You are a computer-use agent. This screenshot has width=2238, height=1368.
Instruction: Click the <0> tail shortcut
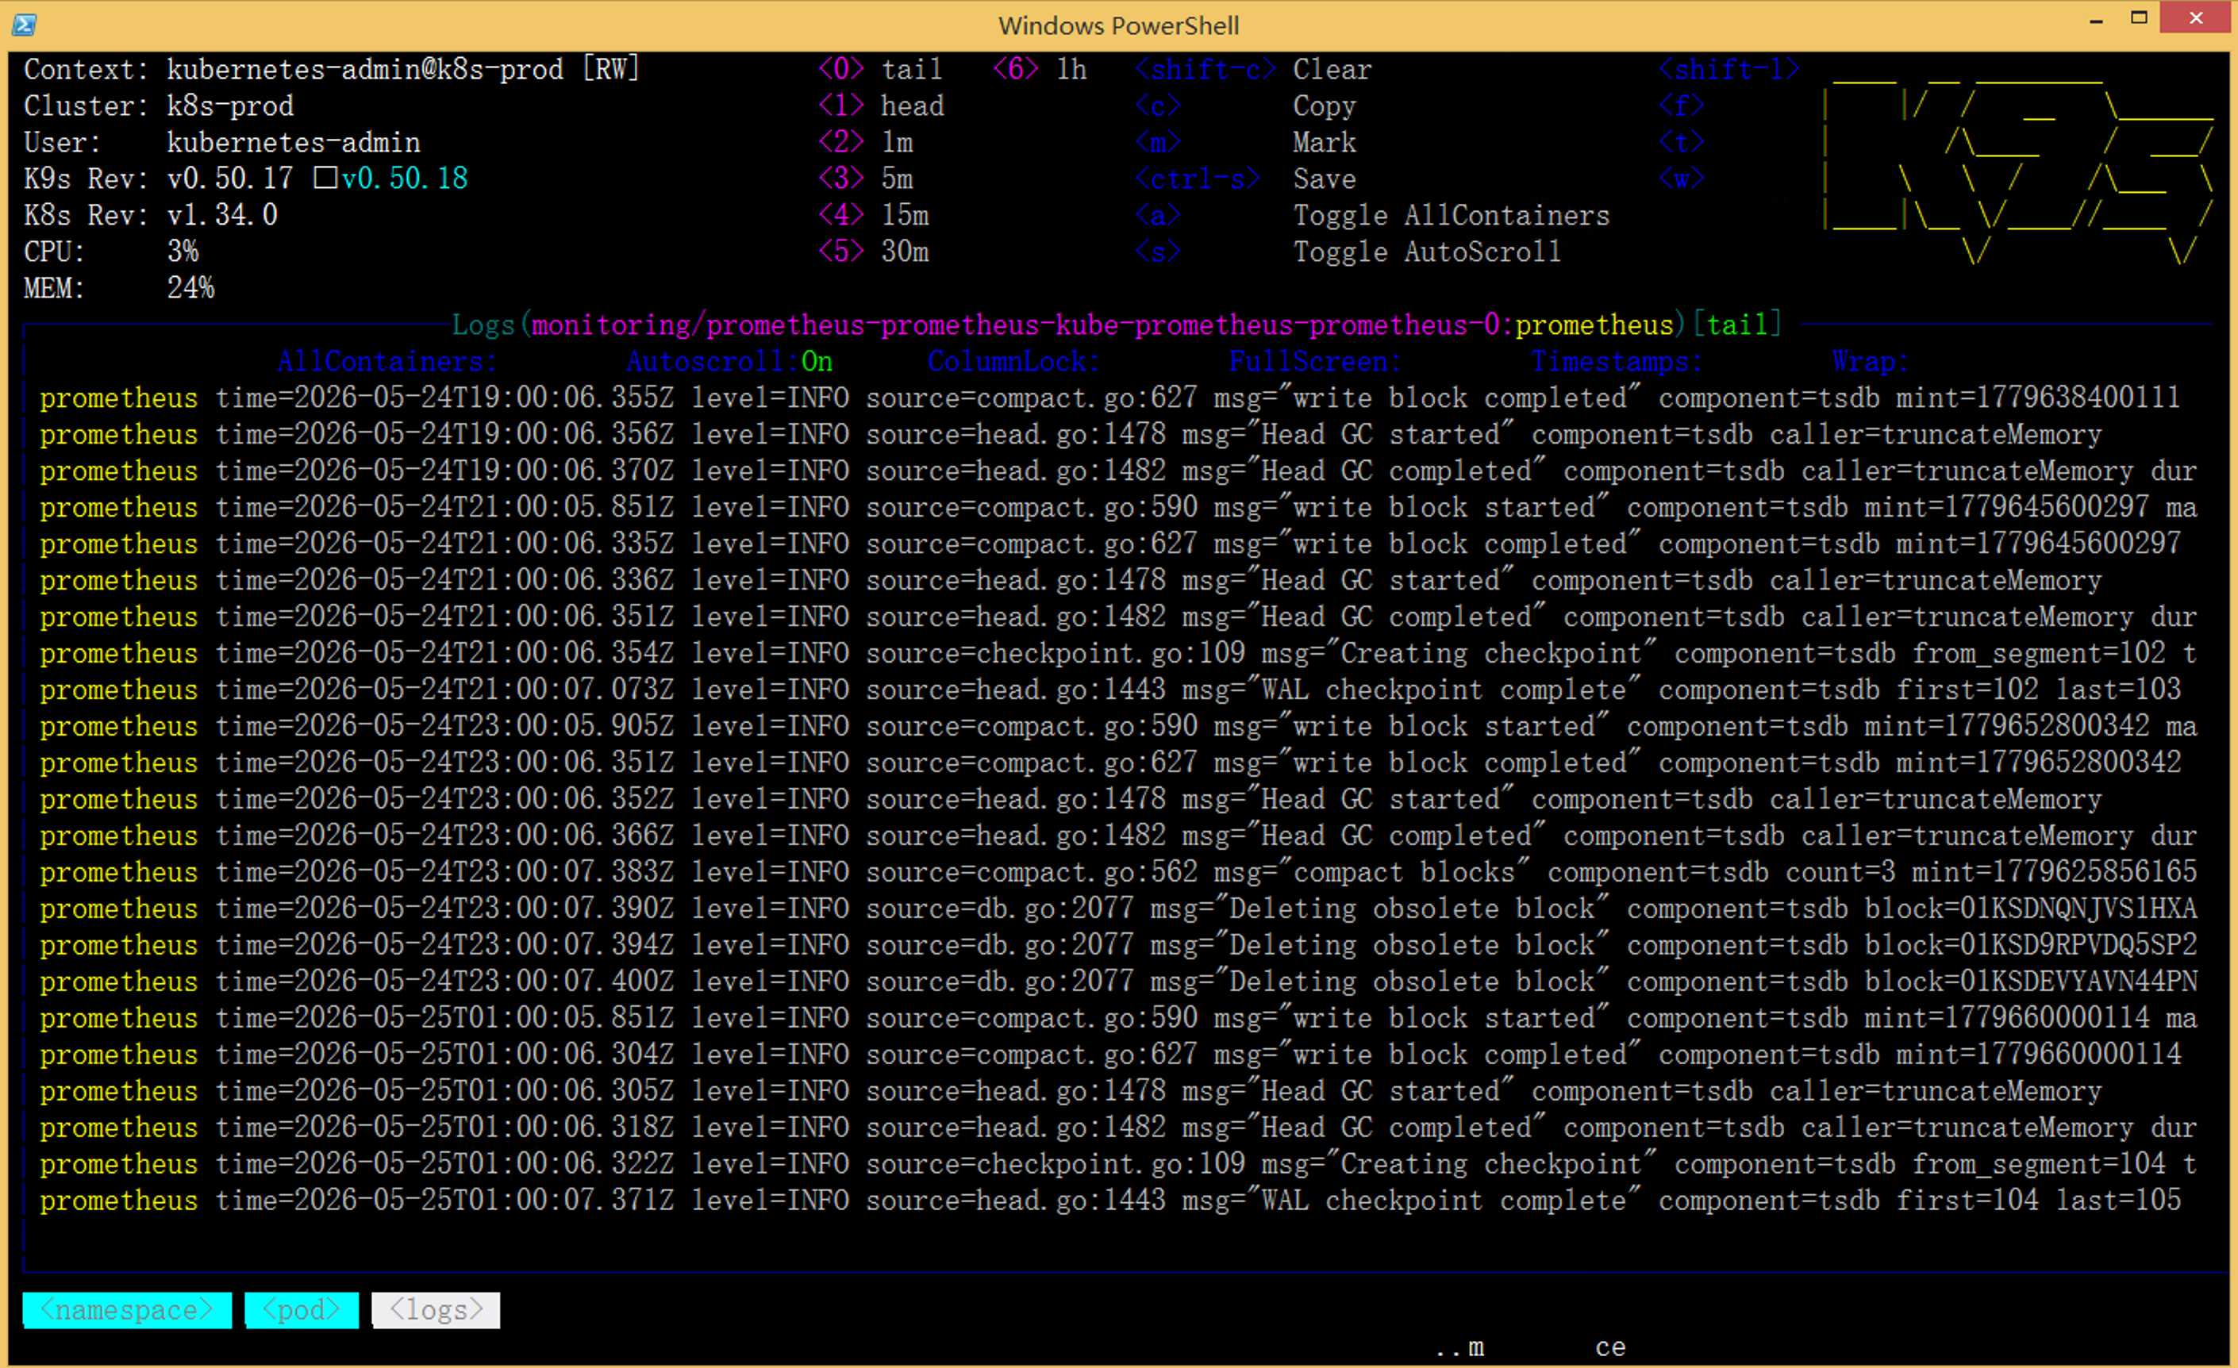click(x=880, y=70)
